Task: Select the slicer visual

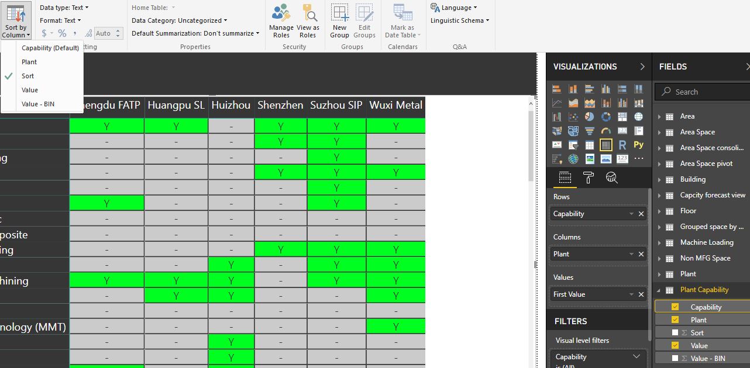Action: pos(573,145)
